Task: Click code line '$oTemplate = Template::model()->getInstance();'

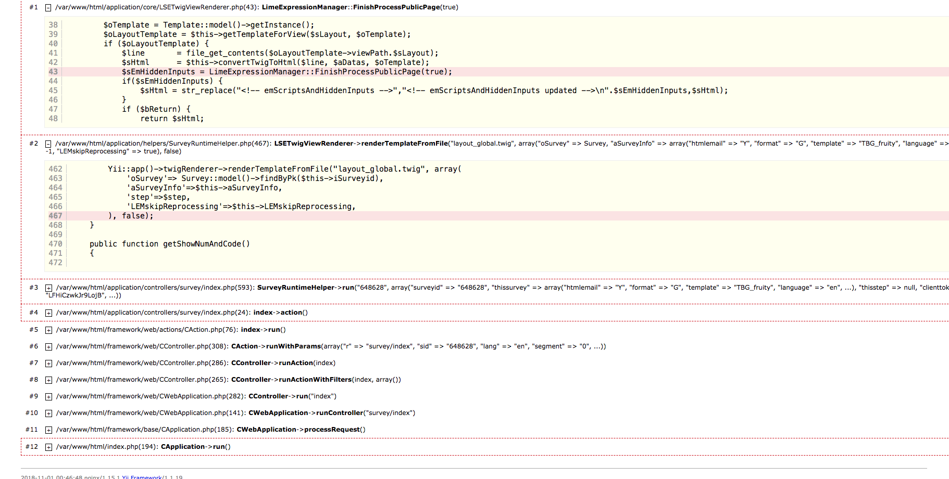Action: [209, 25]
